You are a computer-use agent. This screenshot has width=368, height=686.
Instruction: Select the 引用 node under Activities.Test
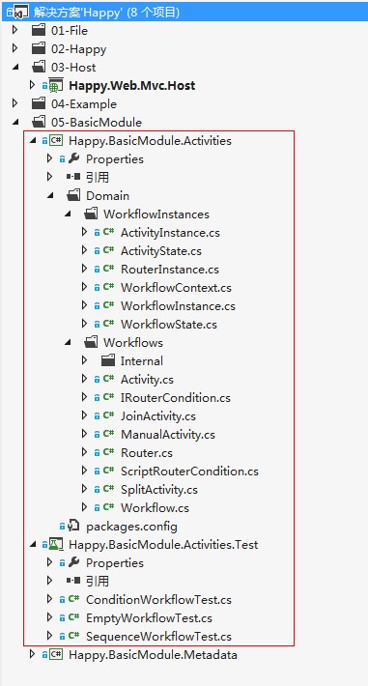(98, 581)
